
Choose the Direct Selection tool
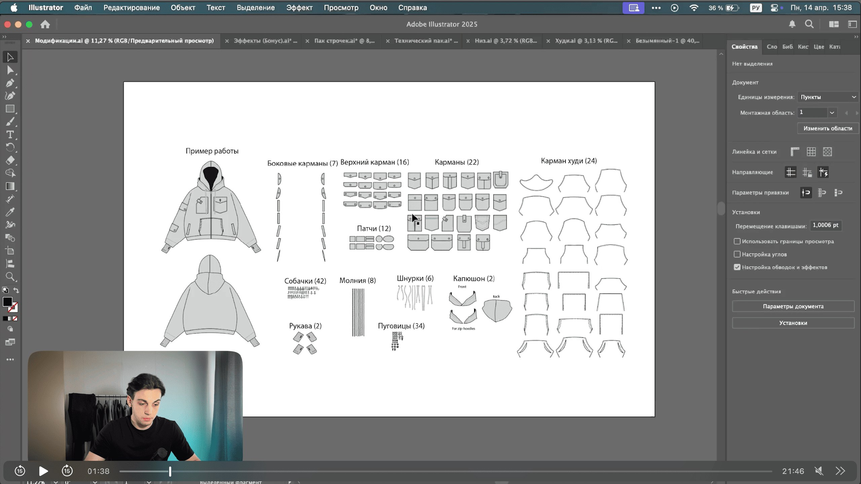[x=10, y=70]
